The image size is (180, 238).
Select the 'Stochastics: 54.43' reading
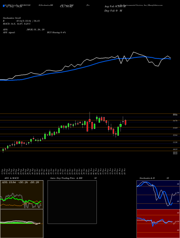12,18
